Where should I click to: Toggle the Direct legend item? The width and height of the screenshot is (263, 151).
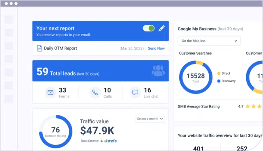(224, 73)
